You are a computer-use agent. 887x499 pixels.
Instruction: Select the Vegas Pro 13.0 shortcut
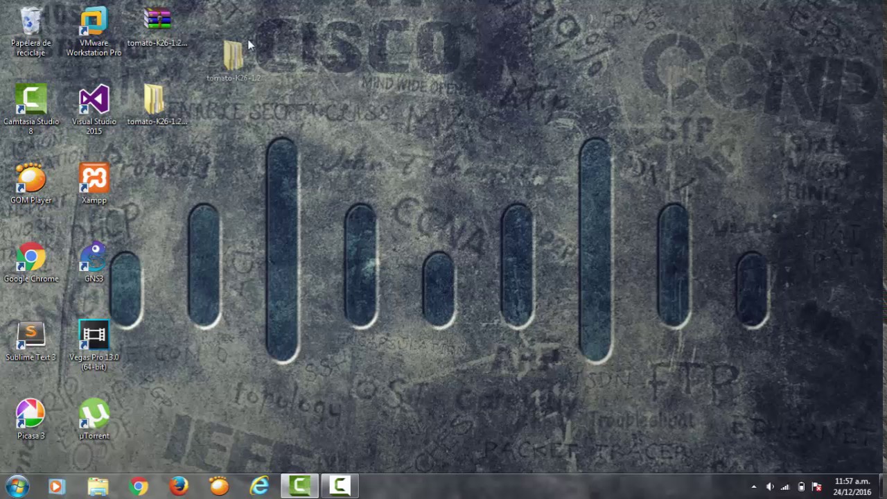[x=94, y=345]
